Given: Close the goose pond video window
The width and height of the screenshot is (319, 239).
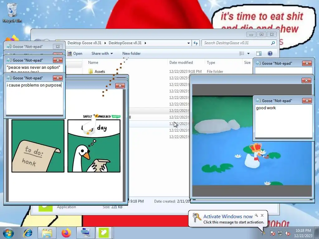Looking at the screenshot, I should click(307, 81).
